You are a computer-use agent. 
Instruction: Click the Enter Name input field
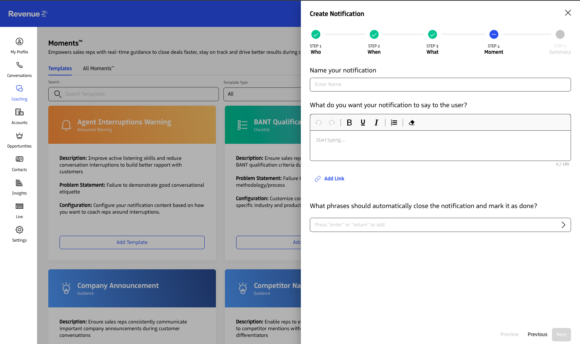tap(440, 84)
